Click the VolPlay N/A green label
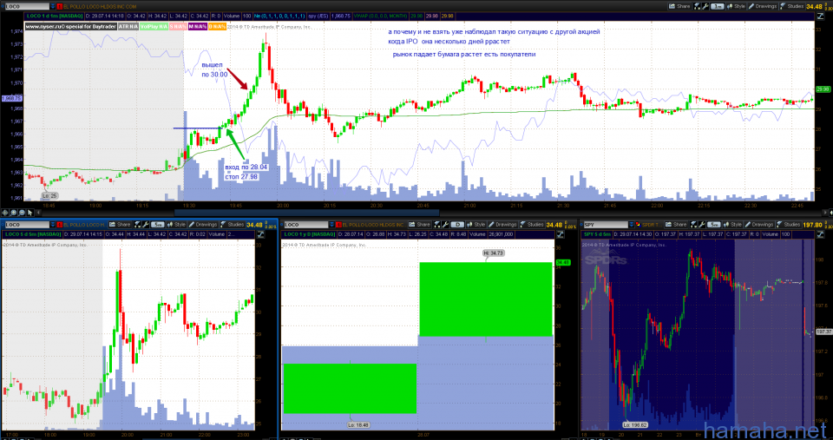The height and width of the screenshot is (440, 833). [x=154, y=26]
